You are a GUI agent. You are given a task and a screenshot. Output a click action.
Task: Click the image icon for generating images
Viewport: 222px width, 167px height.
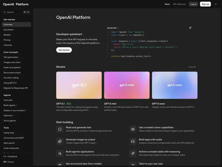[59, 141]
